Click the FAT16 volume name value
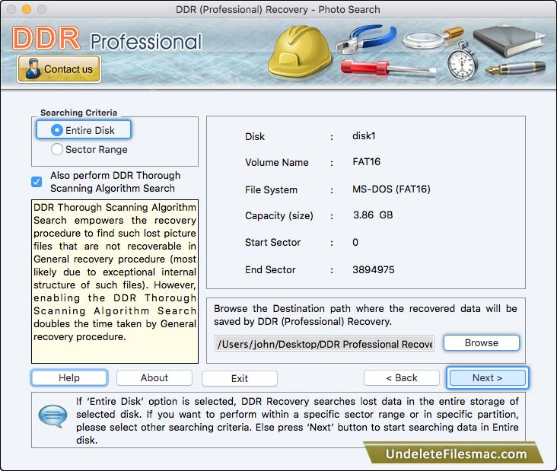 point(366,161)
